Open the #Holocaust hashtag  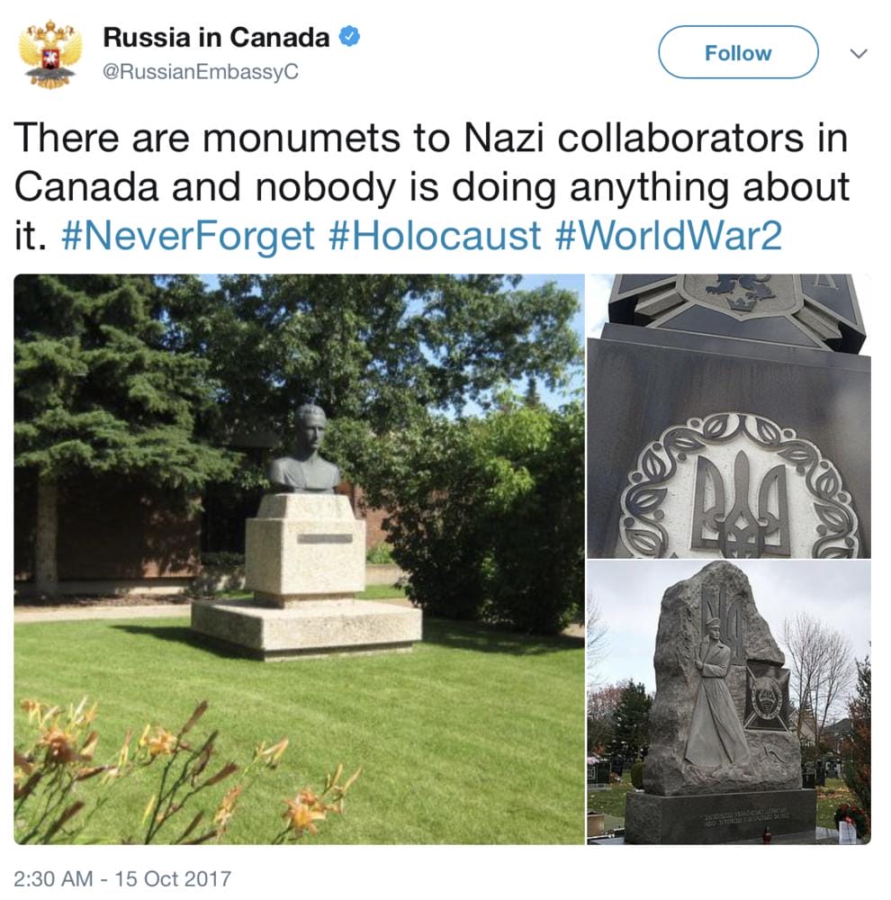tap(435, 236)
